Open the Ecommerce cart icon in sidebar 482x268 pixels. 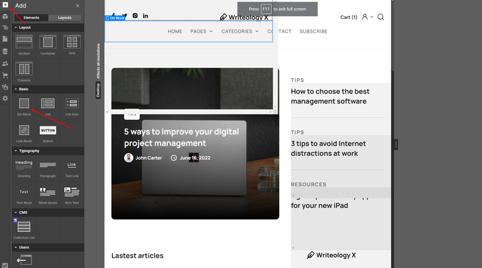pyautogui.click(x=5, y=75)
